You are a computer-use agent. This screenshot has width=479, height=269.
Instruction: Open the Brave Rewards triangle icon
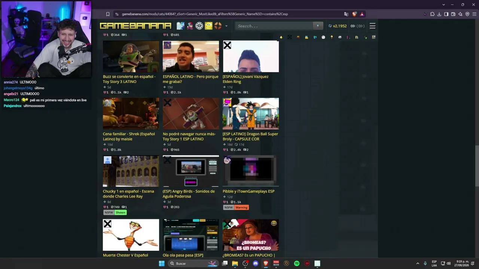point(362,14)
